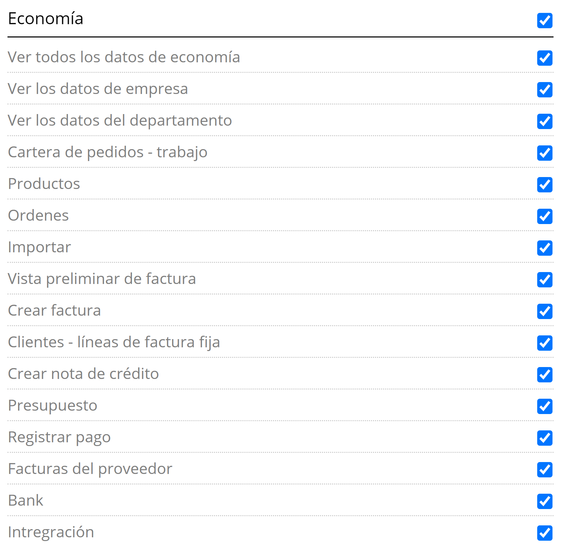Uncheck the Productos permission checkbox
The width and height of the screenshot is (561, 555).
pos(544,185)
